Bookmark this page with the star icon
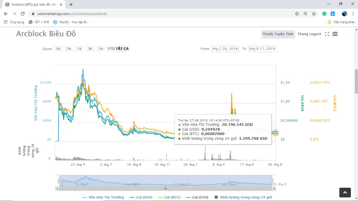 click(314, 14)
